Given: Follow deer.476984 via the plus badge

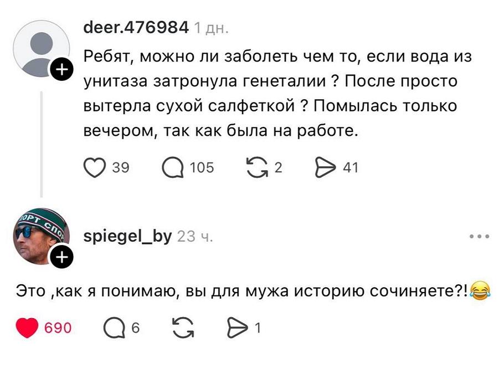Looking at the screenshot, I should [x=61, y=69].
